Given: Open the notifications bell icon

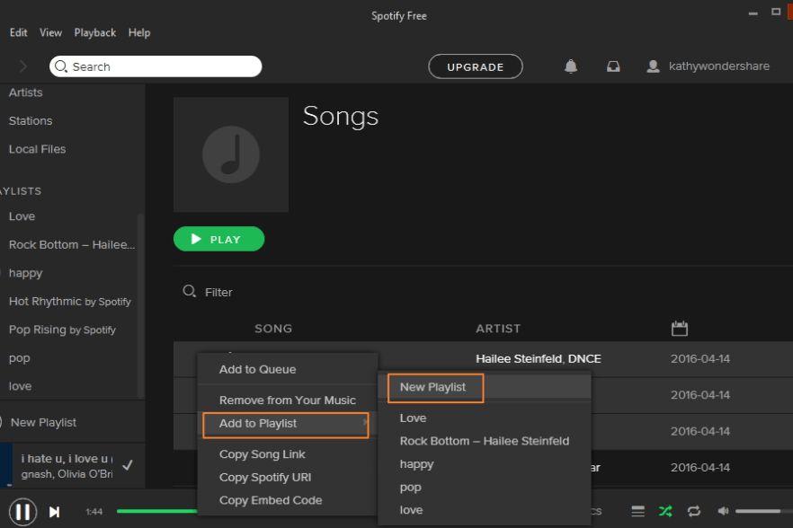Looking at the screenshot, I should (570, 66).
